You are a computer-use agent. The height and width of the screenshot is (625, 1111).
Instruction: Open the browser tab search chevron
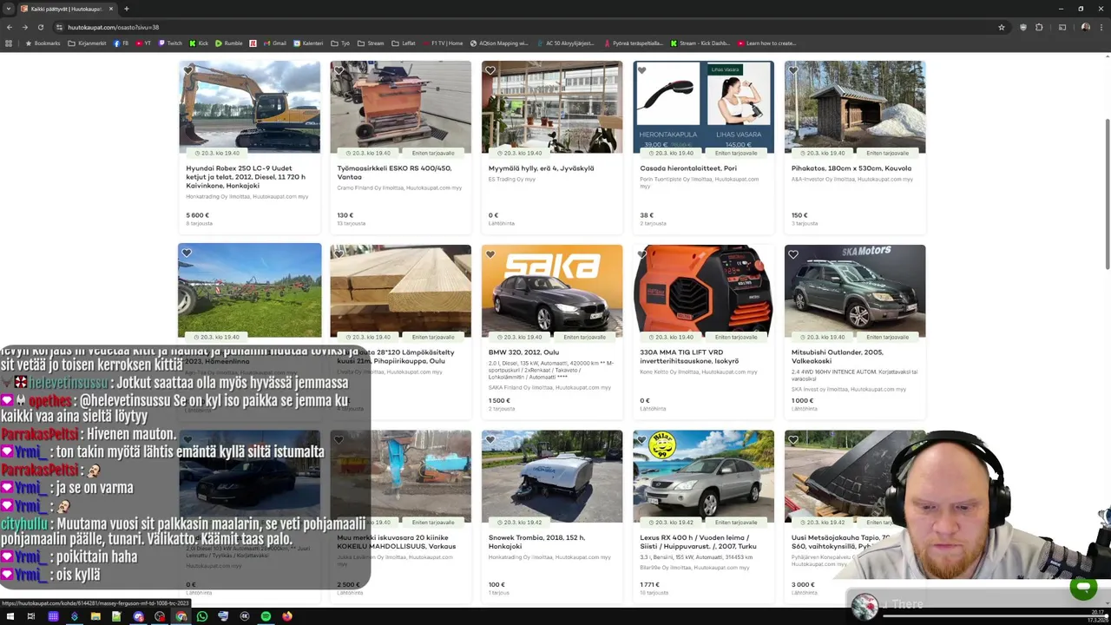[9, 9]
